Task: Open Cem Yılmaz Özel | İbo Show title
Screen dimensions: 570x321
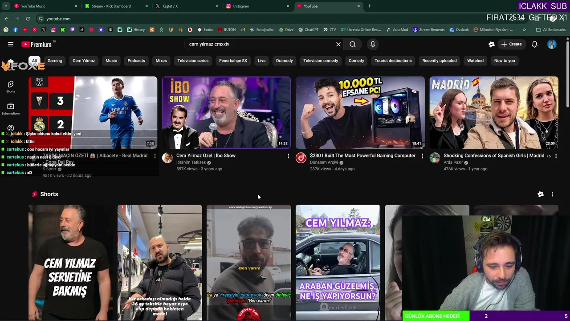Action: click(206, 156)
